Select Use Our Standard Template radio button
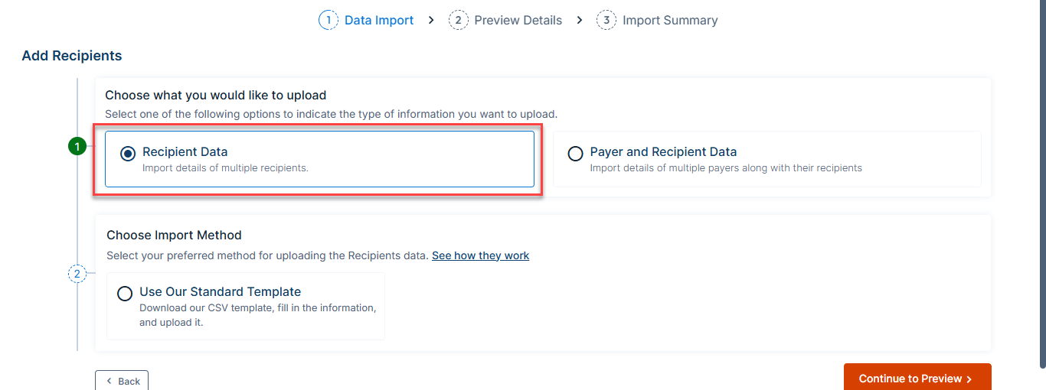 (x=125, y=294)
